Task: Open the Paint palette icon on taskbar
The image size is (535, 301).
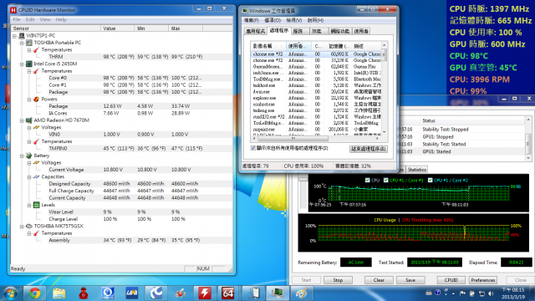Action: (x=301, y=293)
